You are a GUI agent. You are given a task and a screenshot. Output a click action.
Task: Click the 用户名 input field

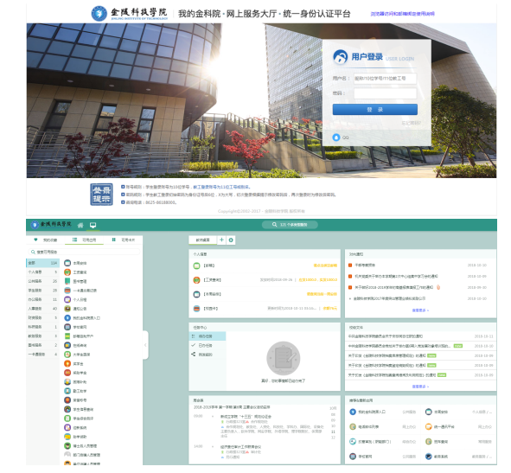386,79
